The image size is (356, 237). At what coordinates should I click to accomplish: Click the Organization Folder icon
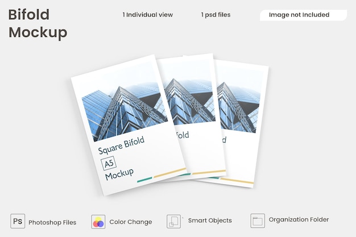click(x=258, y=221)
